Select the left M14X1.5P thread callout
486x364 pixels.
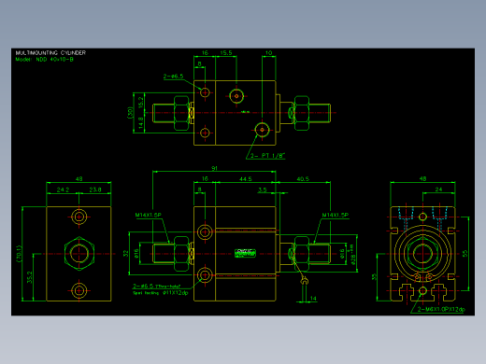149,215
